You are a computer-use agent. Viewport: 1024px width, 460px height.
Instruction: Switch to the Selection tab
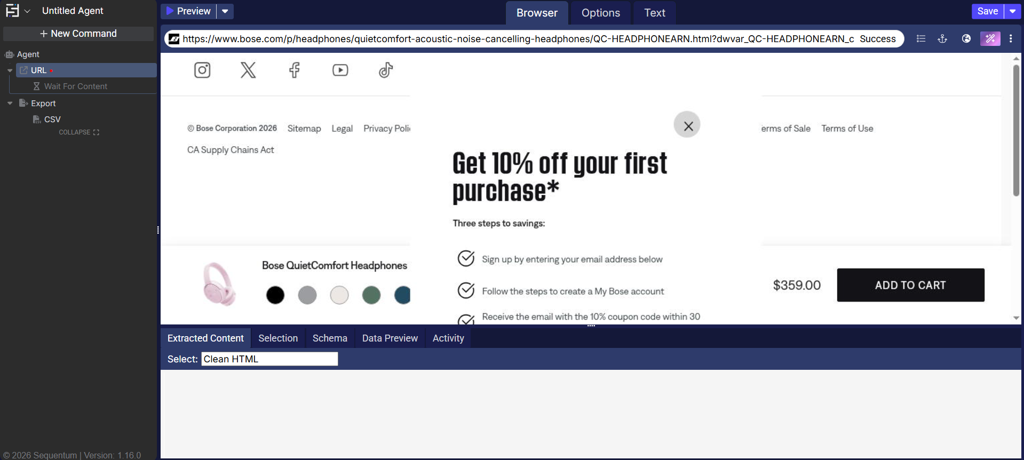278,338
